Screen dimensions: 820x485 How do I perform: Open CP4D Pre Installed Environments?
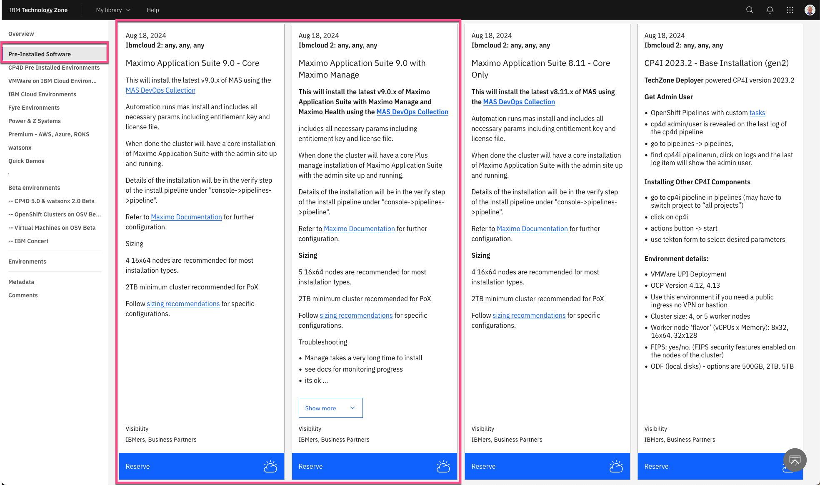point(54,68)
